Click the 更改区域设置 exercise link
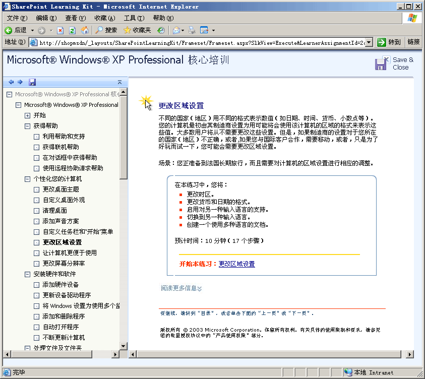425x379 pixels. pyautogui.click(x=236, y=264)
